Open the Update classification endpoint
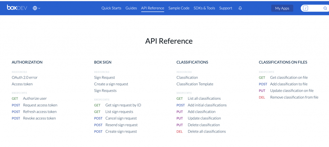Image resolution: width=329 pixels, height=147 pixels. 204,118
